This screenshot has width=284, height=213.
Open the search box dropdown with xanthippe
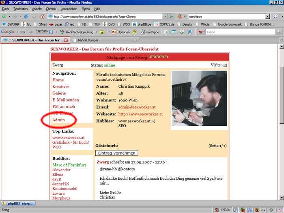click(x=267, y=17)
